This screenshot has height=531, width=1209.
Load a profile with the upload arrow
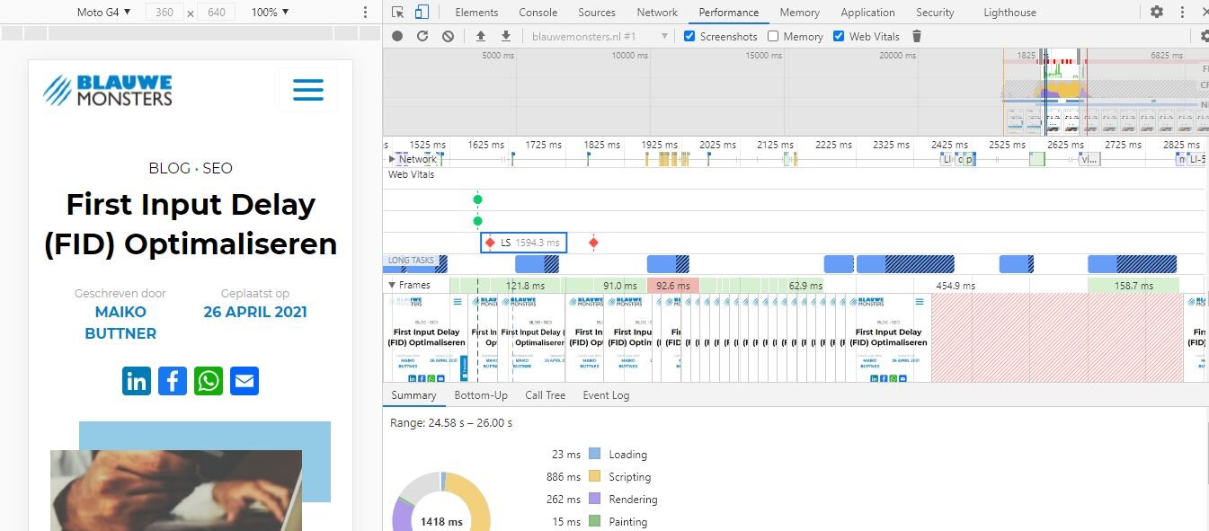[x=481, y=36]
